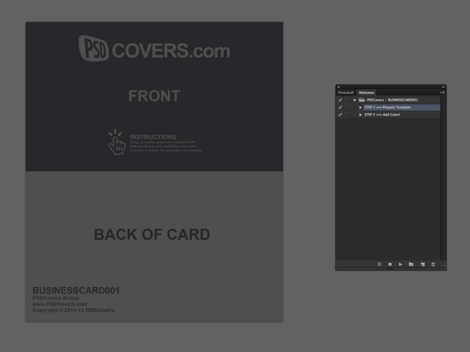
Task: Click the PSDCovers set folder icon
Action: (x=362, y=100)
